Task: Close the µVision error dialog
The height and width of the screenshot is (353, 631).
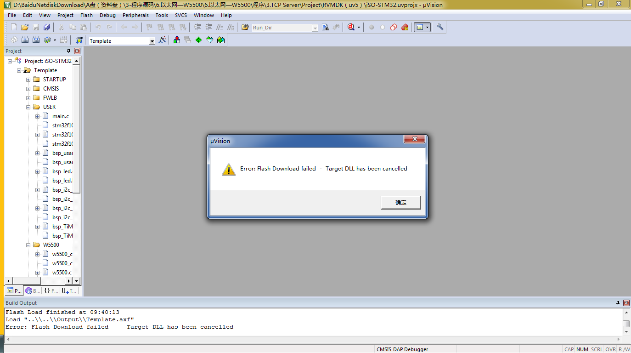Action: pos(414,139)
